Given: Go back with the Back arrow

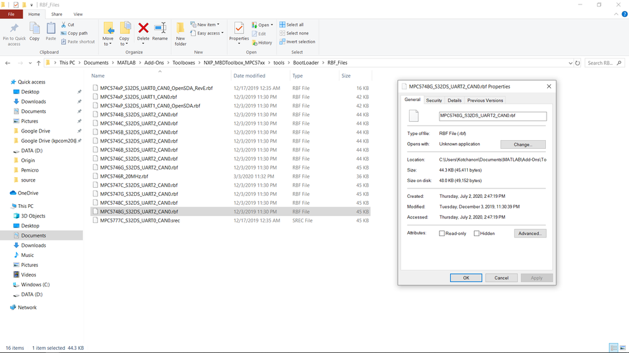Looking at the screenshot, I should point(8,63).
